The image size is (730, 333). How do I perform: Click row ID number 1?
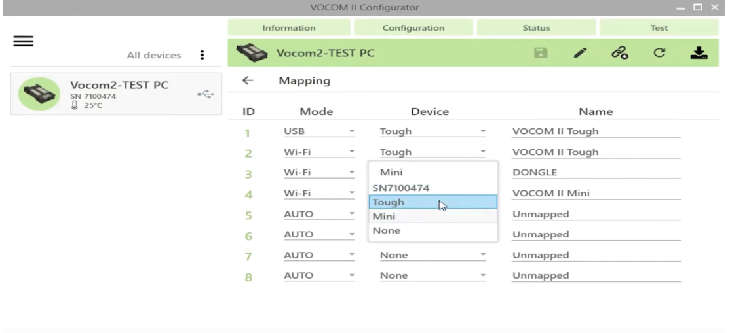point(248,133)
